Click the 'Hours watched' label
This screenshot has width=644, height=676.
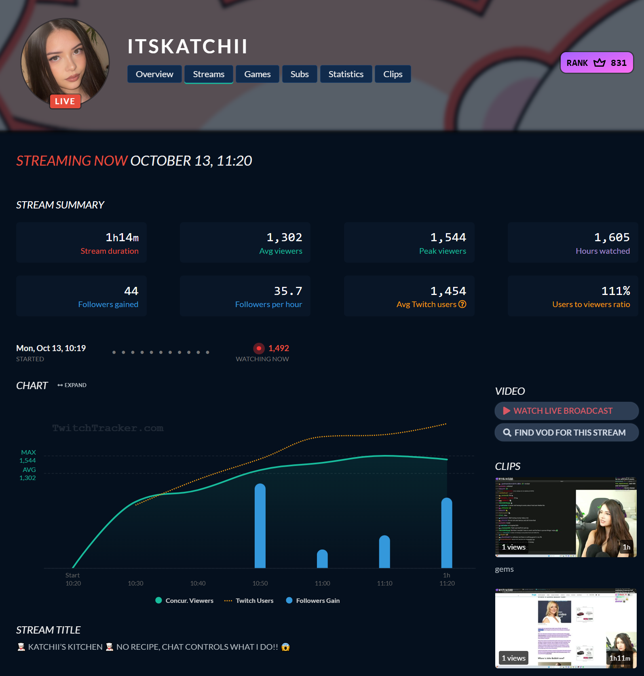tap(603, 251)
